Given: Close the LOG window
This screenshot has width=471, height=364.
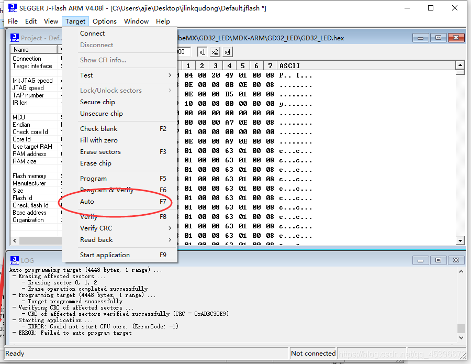Looking at the screenshot, I should (456, 260).
